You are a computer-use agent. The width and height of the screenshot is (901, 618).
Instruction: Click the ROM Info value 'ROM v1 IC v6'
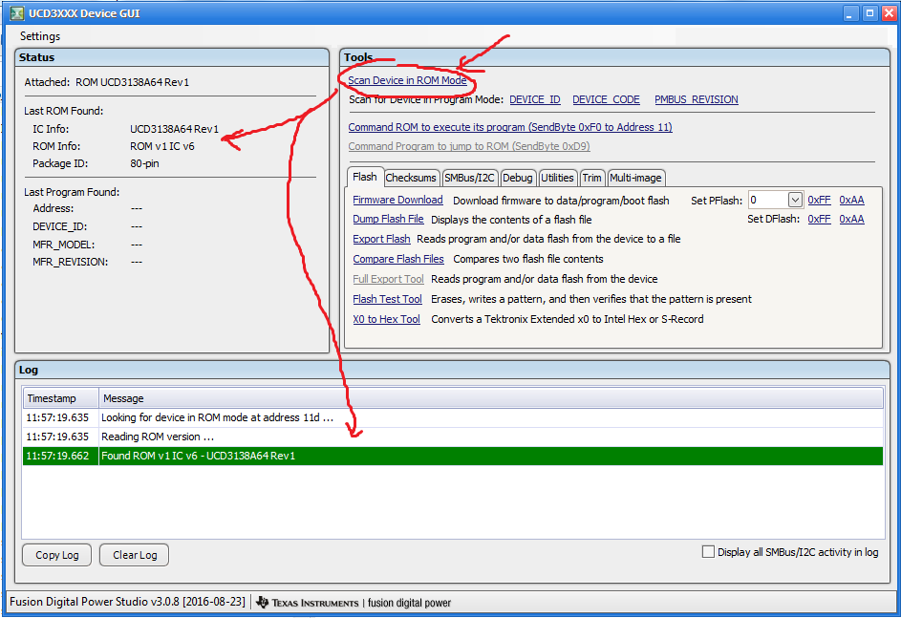[x=162, y=146]
